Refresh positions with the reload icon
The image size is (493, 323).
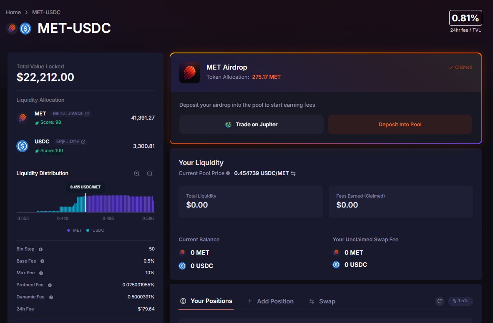pos(440,301)
